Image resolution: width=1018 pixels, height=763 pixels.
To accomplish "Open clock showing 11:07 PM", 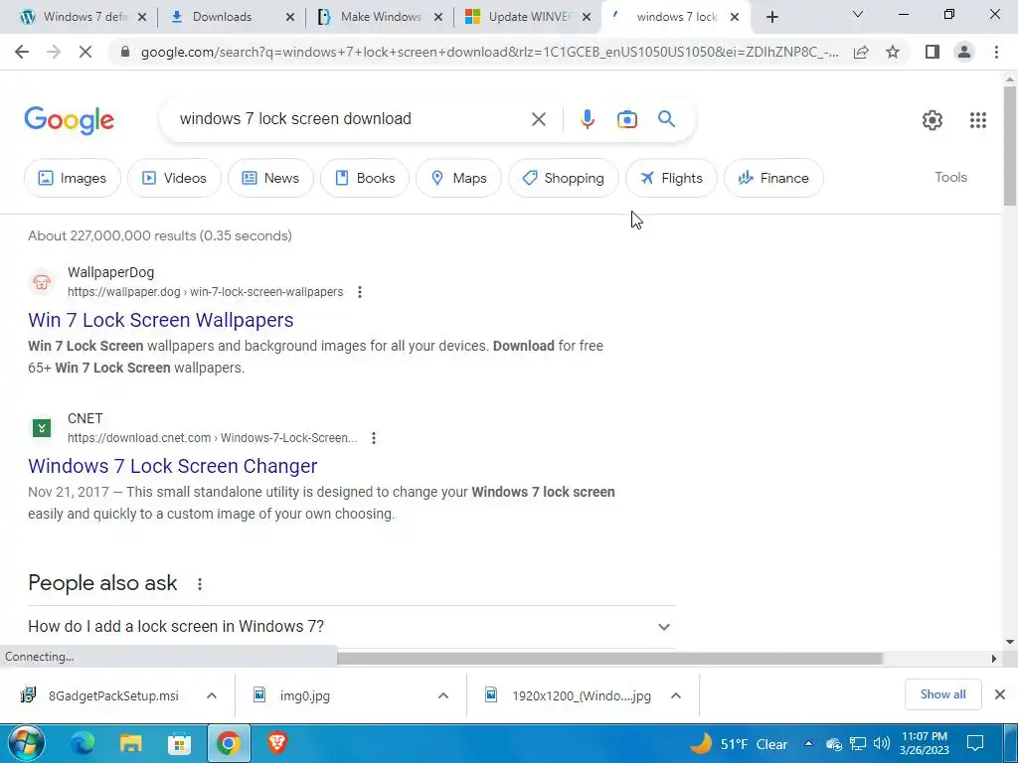I will 924,743.
